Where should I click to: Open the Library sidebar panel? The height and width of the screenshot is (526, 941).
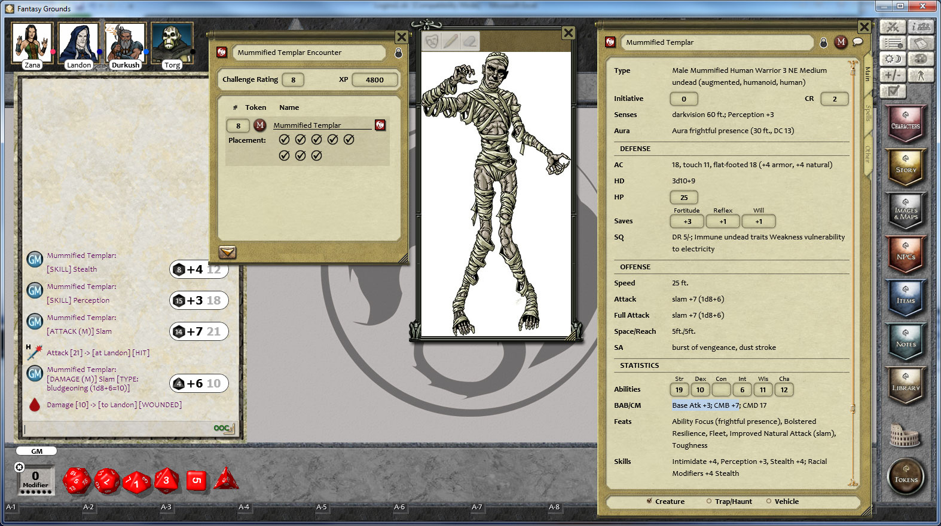pyautogui.click(x=906, y=386)
